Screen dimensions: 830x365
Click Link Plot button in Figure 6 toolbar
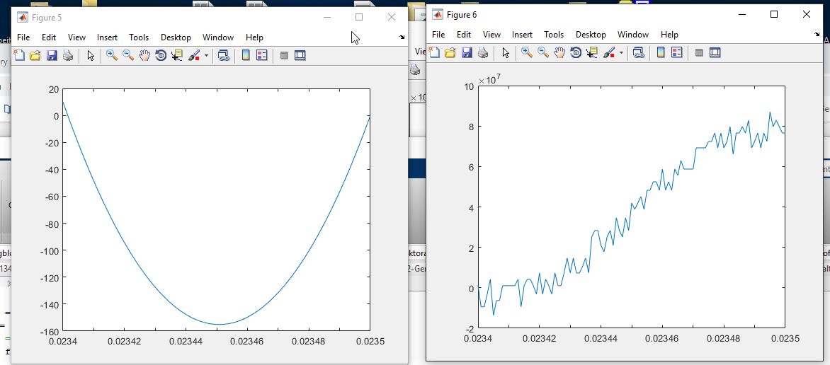tap(638, 52)
